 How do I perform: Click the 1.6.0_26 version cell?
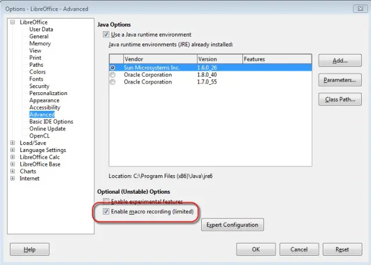click(207, 68)
